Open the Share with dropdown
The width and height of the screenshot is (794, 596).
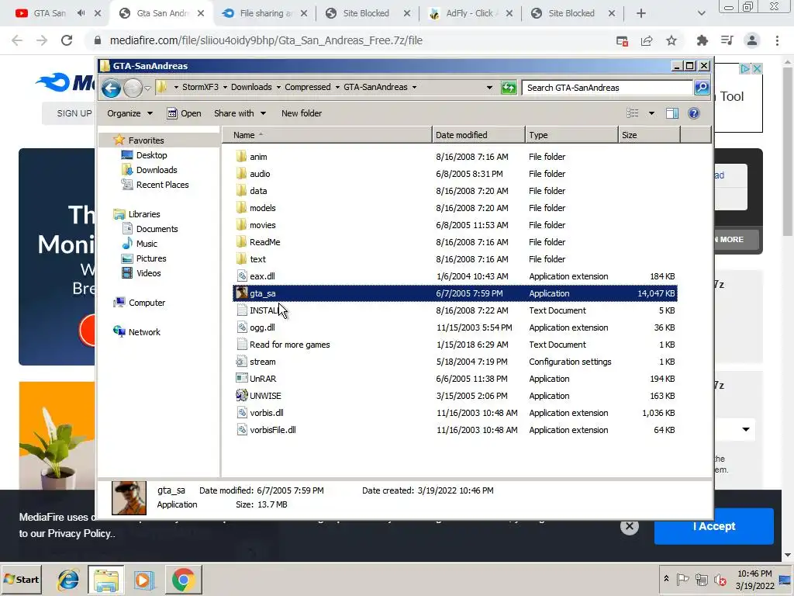pos(240,113)
